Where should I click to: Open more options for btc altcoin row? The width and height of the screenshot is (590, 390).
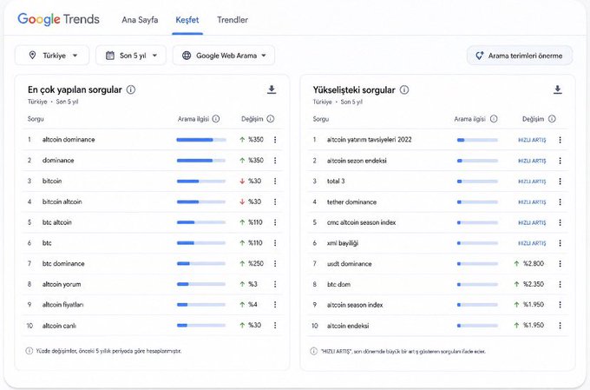coord(275,222)
